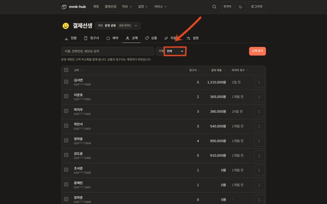Click the 로그아웃 button
This screenshot has width=327, height=204.
point(257,7)
